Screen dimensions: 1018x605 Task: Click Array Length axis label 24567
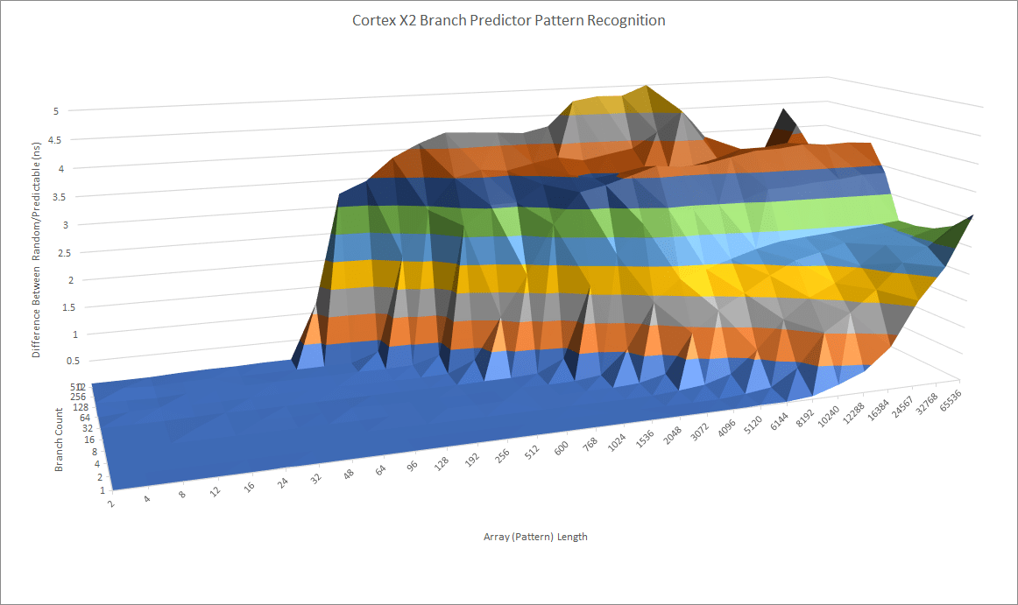pos(902,406)
